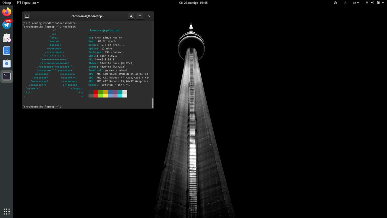Open Telegram with 9999 badge
The height and width of the screenshot is (218, 387).
[x=7, y=25]
